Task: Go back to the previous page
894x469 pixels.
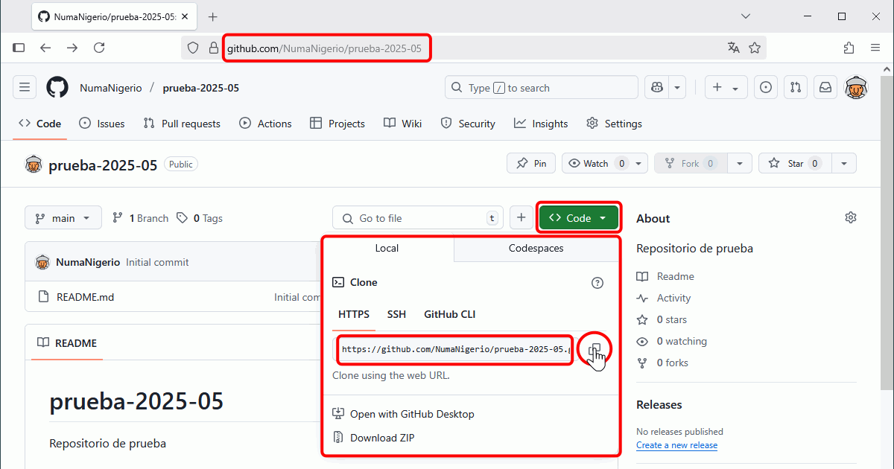Action: point(45,48)
